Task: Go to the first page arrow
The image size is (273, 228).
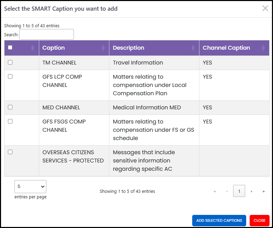Action: (215, 191)
